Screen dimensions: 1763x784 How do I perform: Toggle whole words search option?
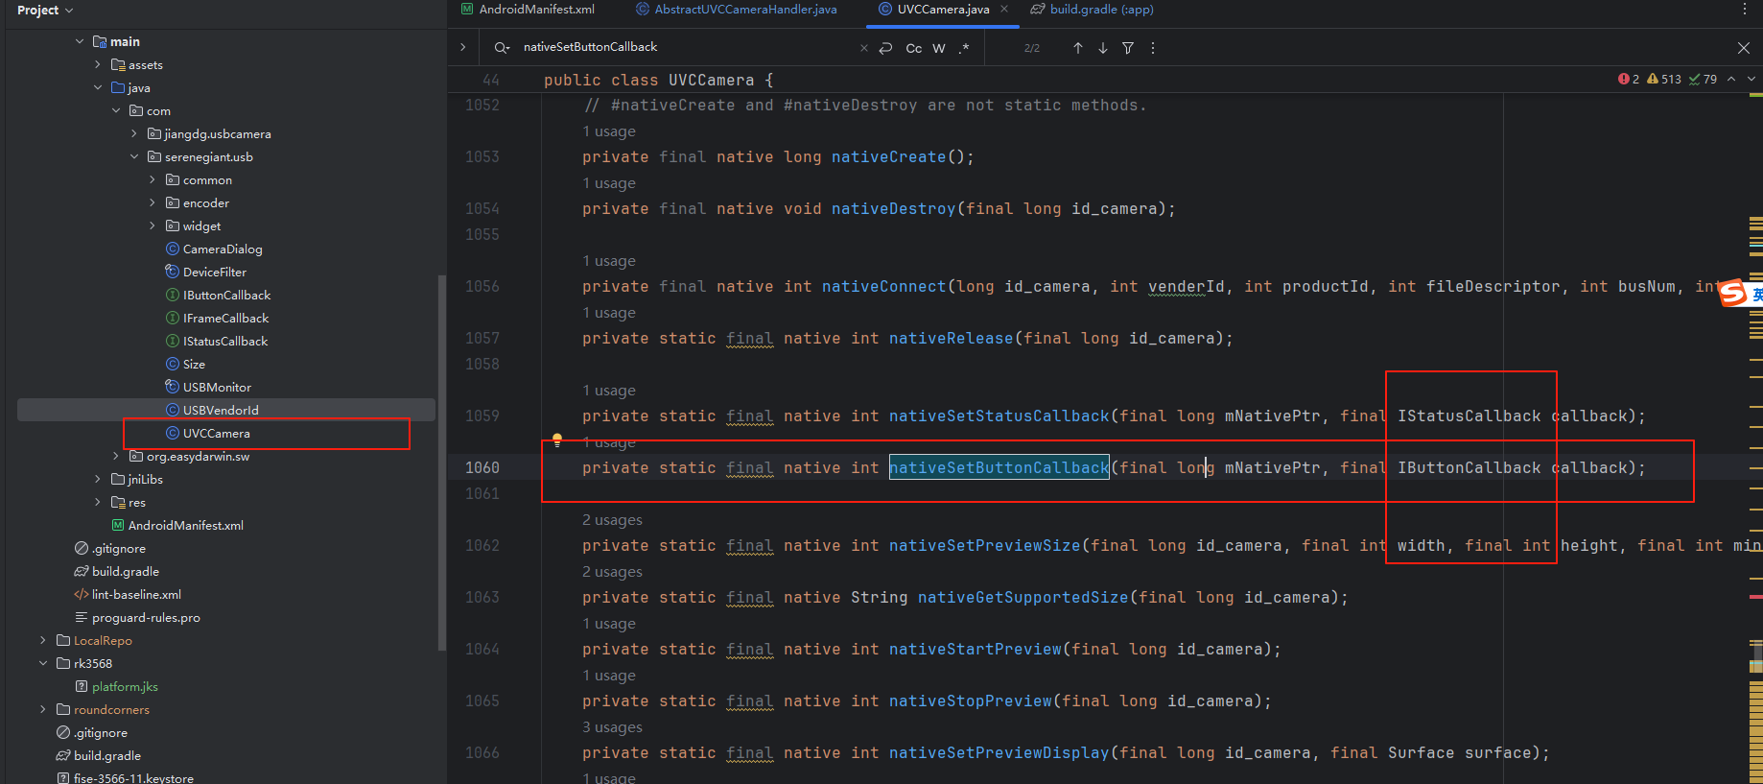click(x=939, y=48)
